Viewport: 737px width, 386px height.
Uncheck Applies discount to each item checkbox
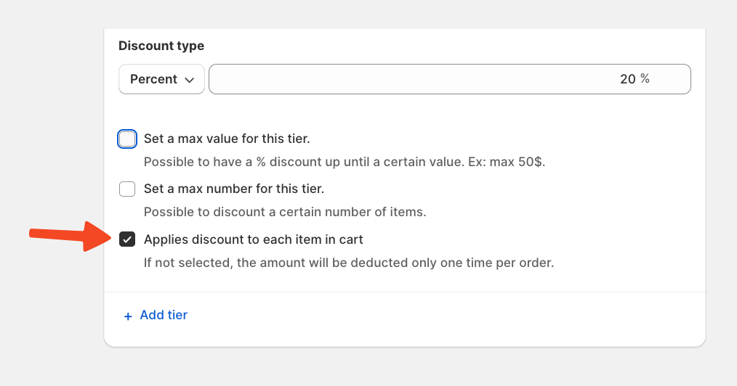click(127, 239)
